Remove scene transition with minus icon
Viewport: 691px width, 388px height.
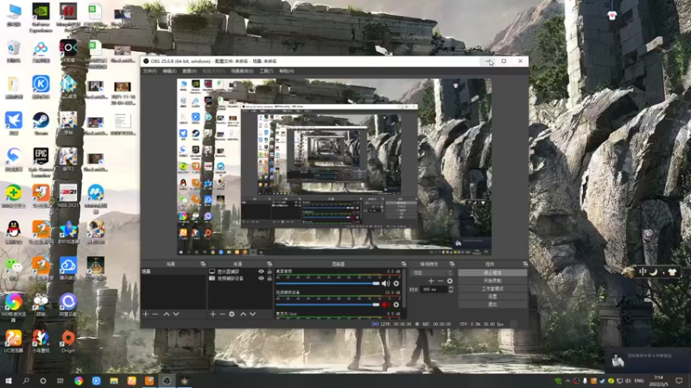[441, 281]
